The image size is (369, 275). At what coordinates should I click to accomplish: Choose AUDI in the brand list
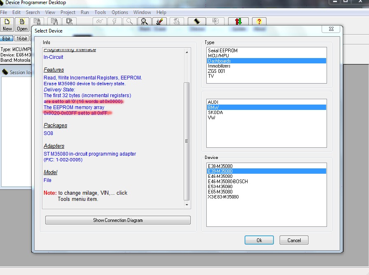click(266, 102)
